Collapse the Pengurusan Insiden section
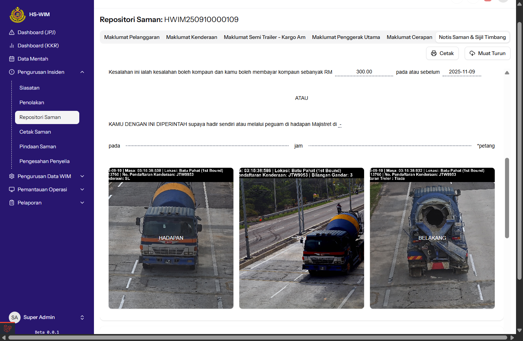 (82, 72)
